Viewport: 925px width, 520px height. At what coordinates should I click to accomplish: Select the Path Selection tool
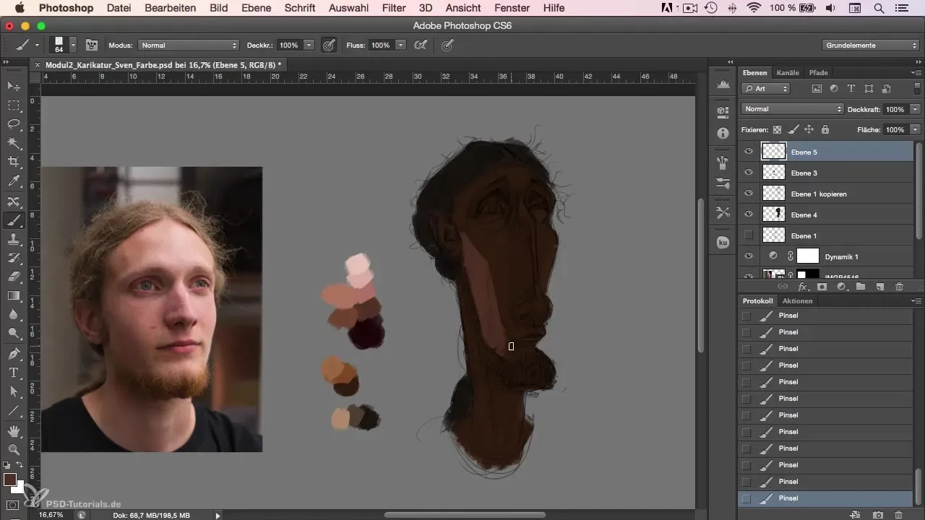(13, 391)
